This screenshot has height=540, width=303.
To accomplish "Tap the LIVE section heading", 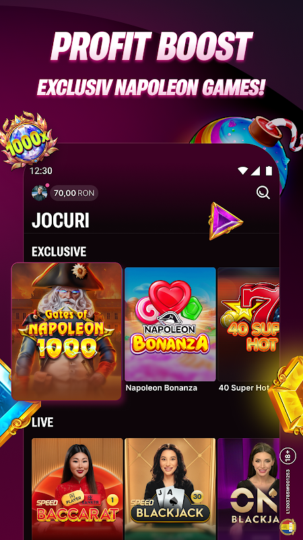I will [x=42, y=423].
